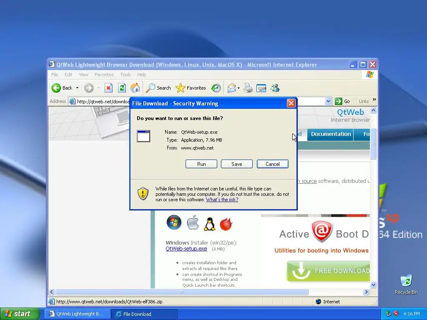Click the Print icon in IE toolbar

(248, 88)
